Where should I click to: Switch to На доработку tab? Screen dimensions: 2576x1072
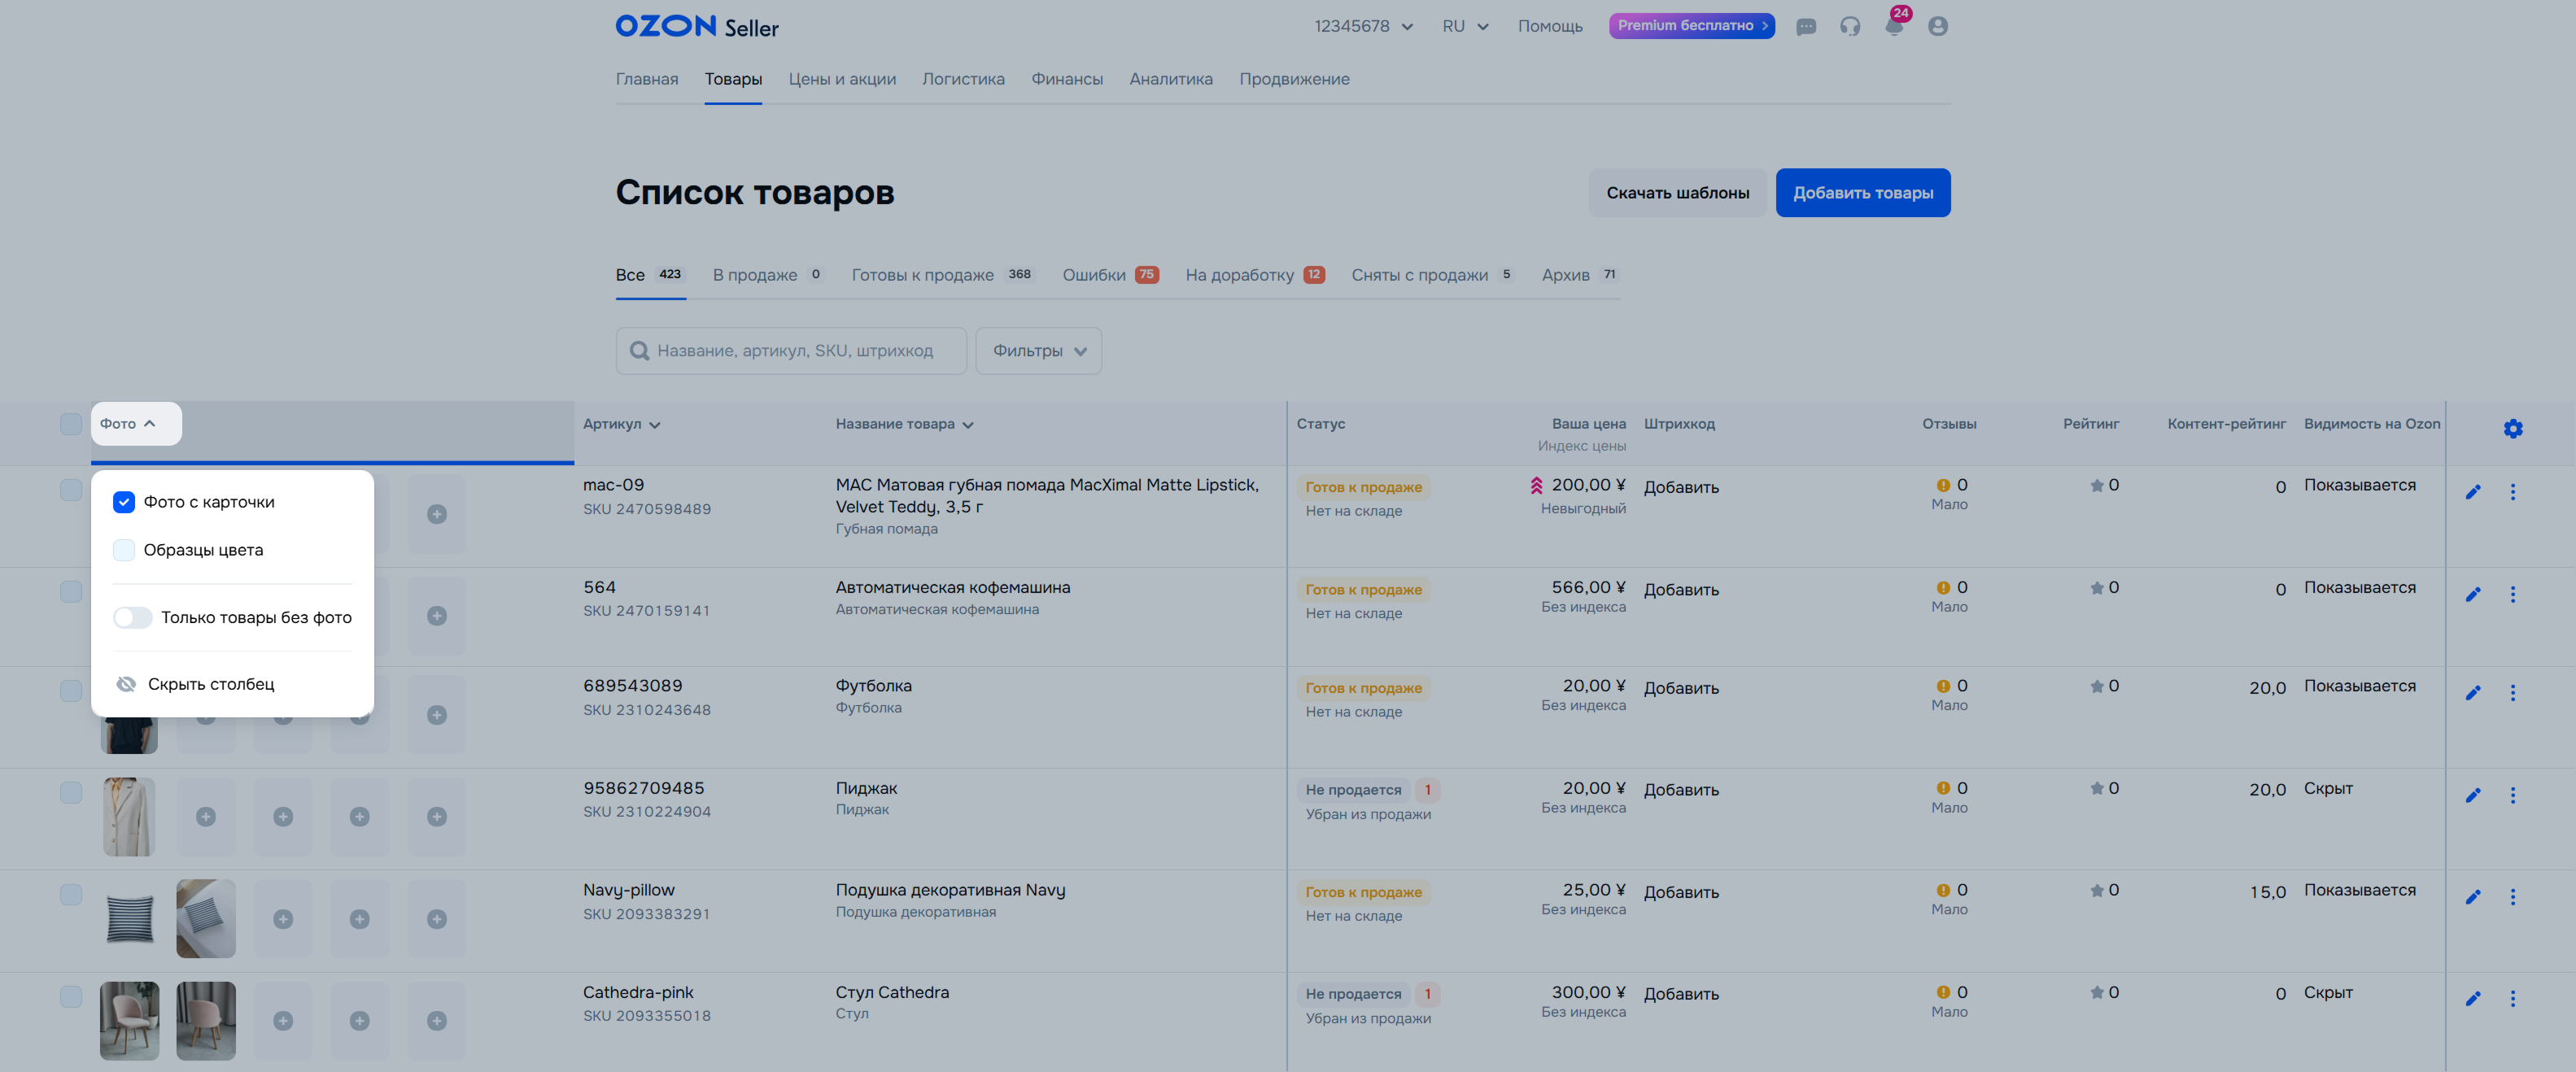1255,275
